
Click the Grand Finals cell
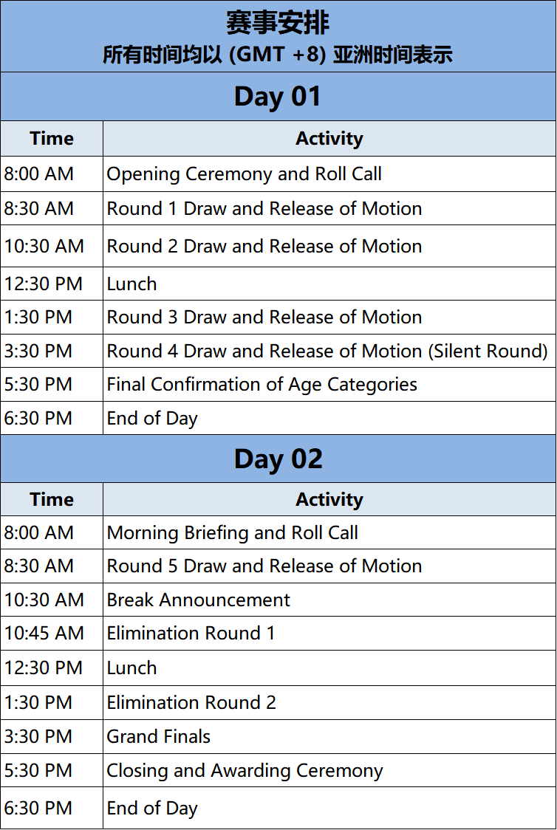coord(329,736)
